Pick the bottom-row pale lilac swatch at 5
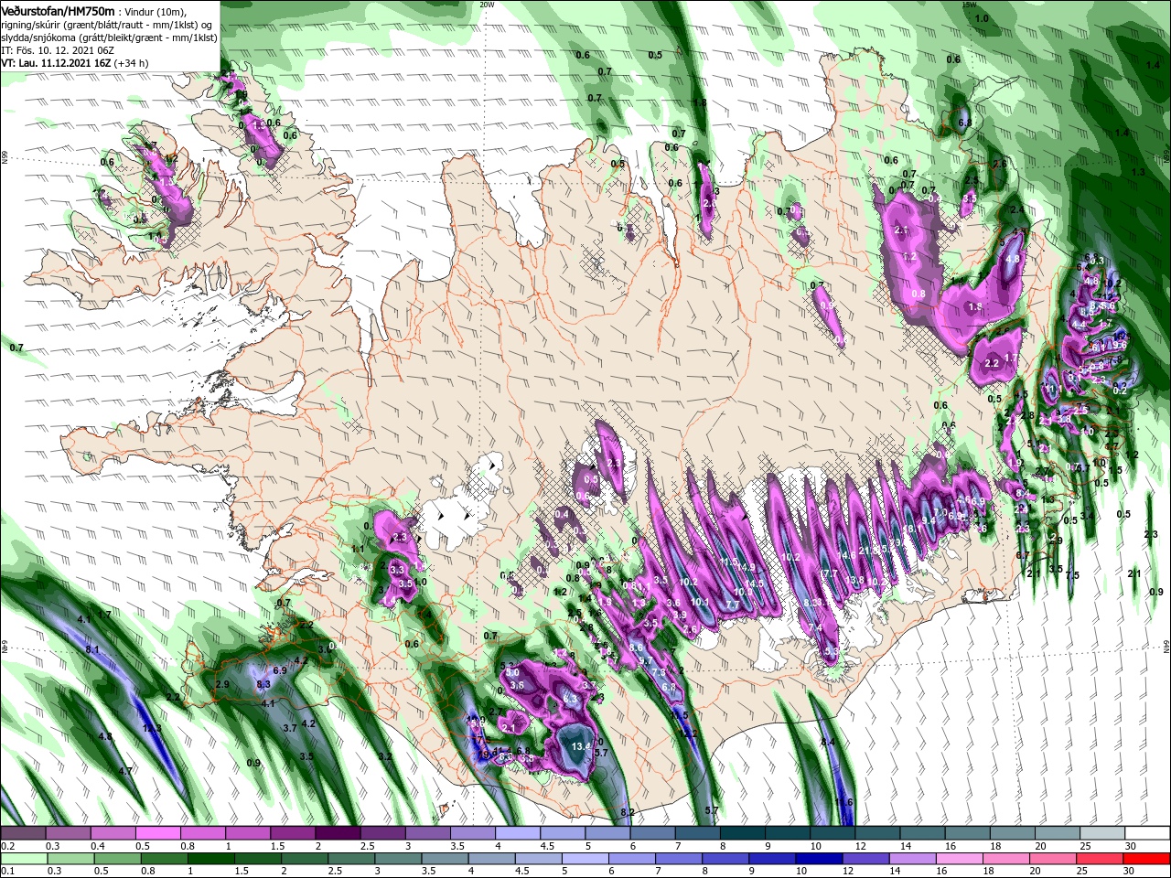1171x878 pixels. (585, 859)
